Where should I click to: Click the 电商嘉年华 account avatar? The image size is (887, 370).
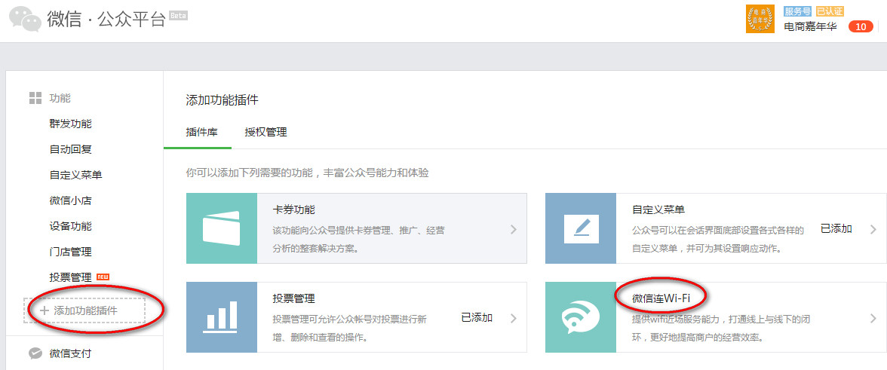pyautogui.click(x=760, y=19)
